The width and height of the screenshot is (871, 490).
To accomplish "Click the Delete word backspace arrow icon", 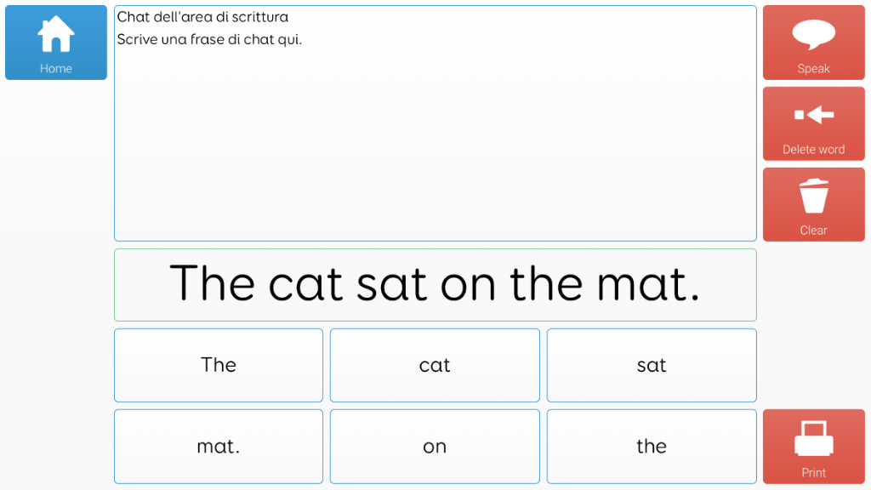I will pyautogui.click(x=814, y=115).
